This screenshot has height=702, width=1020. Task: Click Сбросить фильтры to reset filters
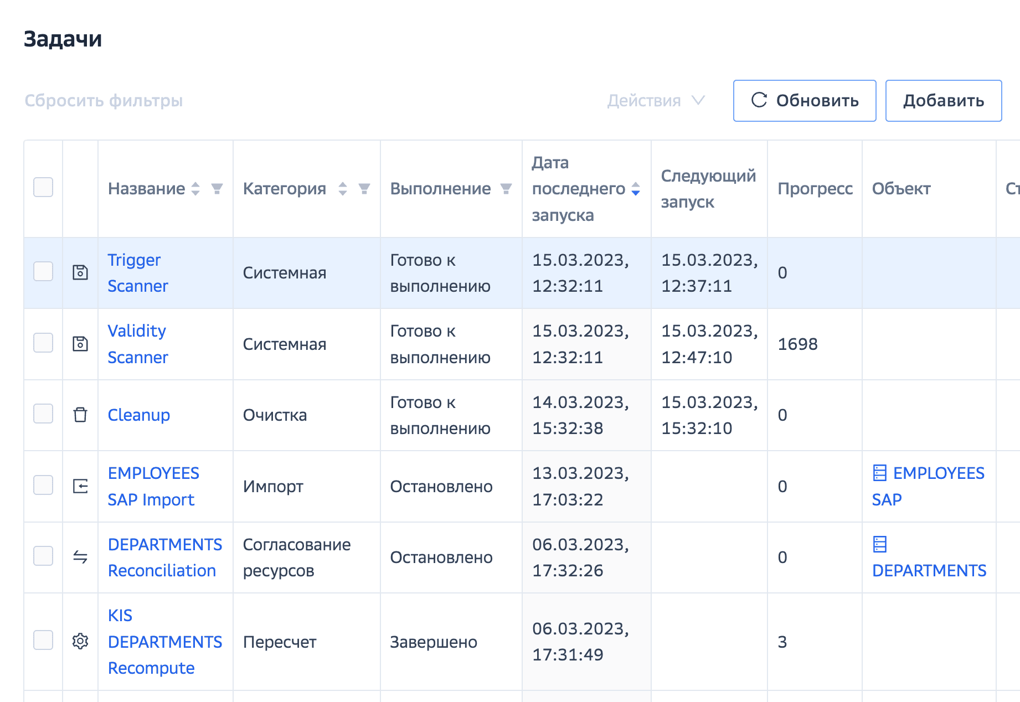pos(104,101)
